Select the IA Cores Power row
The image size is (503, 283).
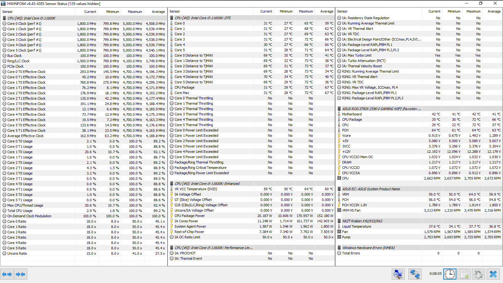[251, 221]
